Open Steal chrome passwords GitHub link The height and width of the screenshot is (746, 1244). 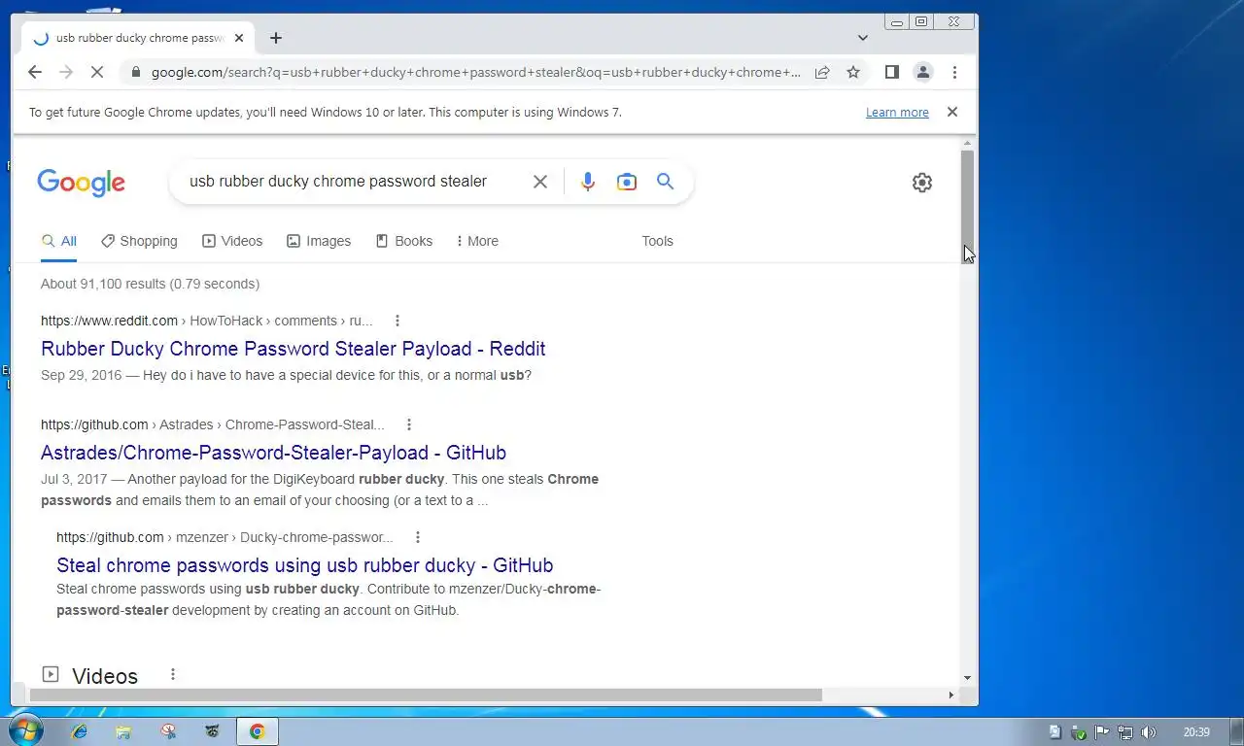tap(304, 565)
